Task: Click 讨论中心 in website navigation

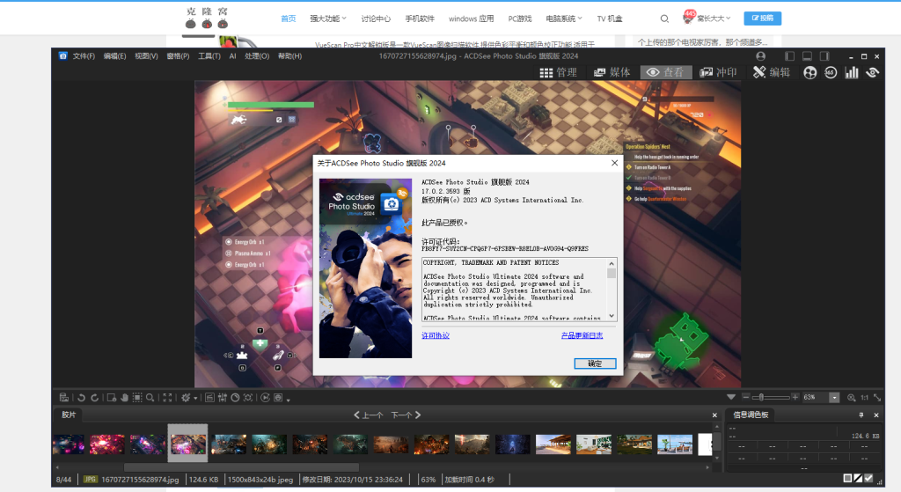Action: [376, 18]
